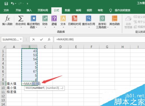Viewport: 145px width, 106px height.
Task: Click cell A10 labeled 最小值
Action: click(14, 88)
